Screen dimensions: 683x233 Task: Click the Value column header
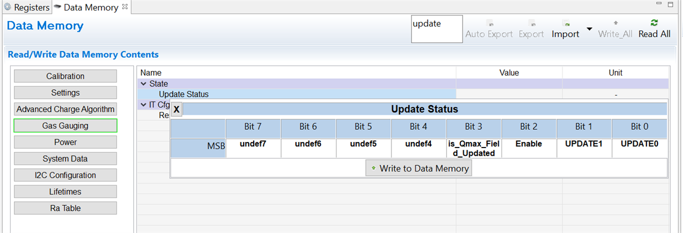(x=509, y=73)
